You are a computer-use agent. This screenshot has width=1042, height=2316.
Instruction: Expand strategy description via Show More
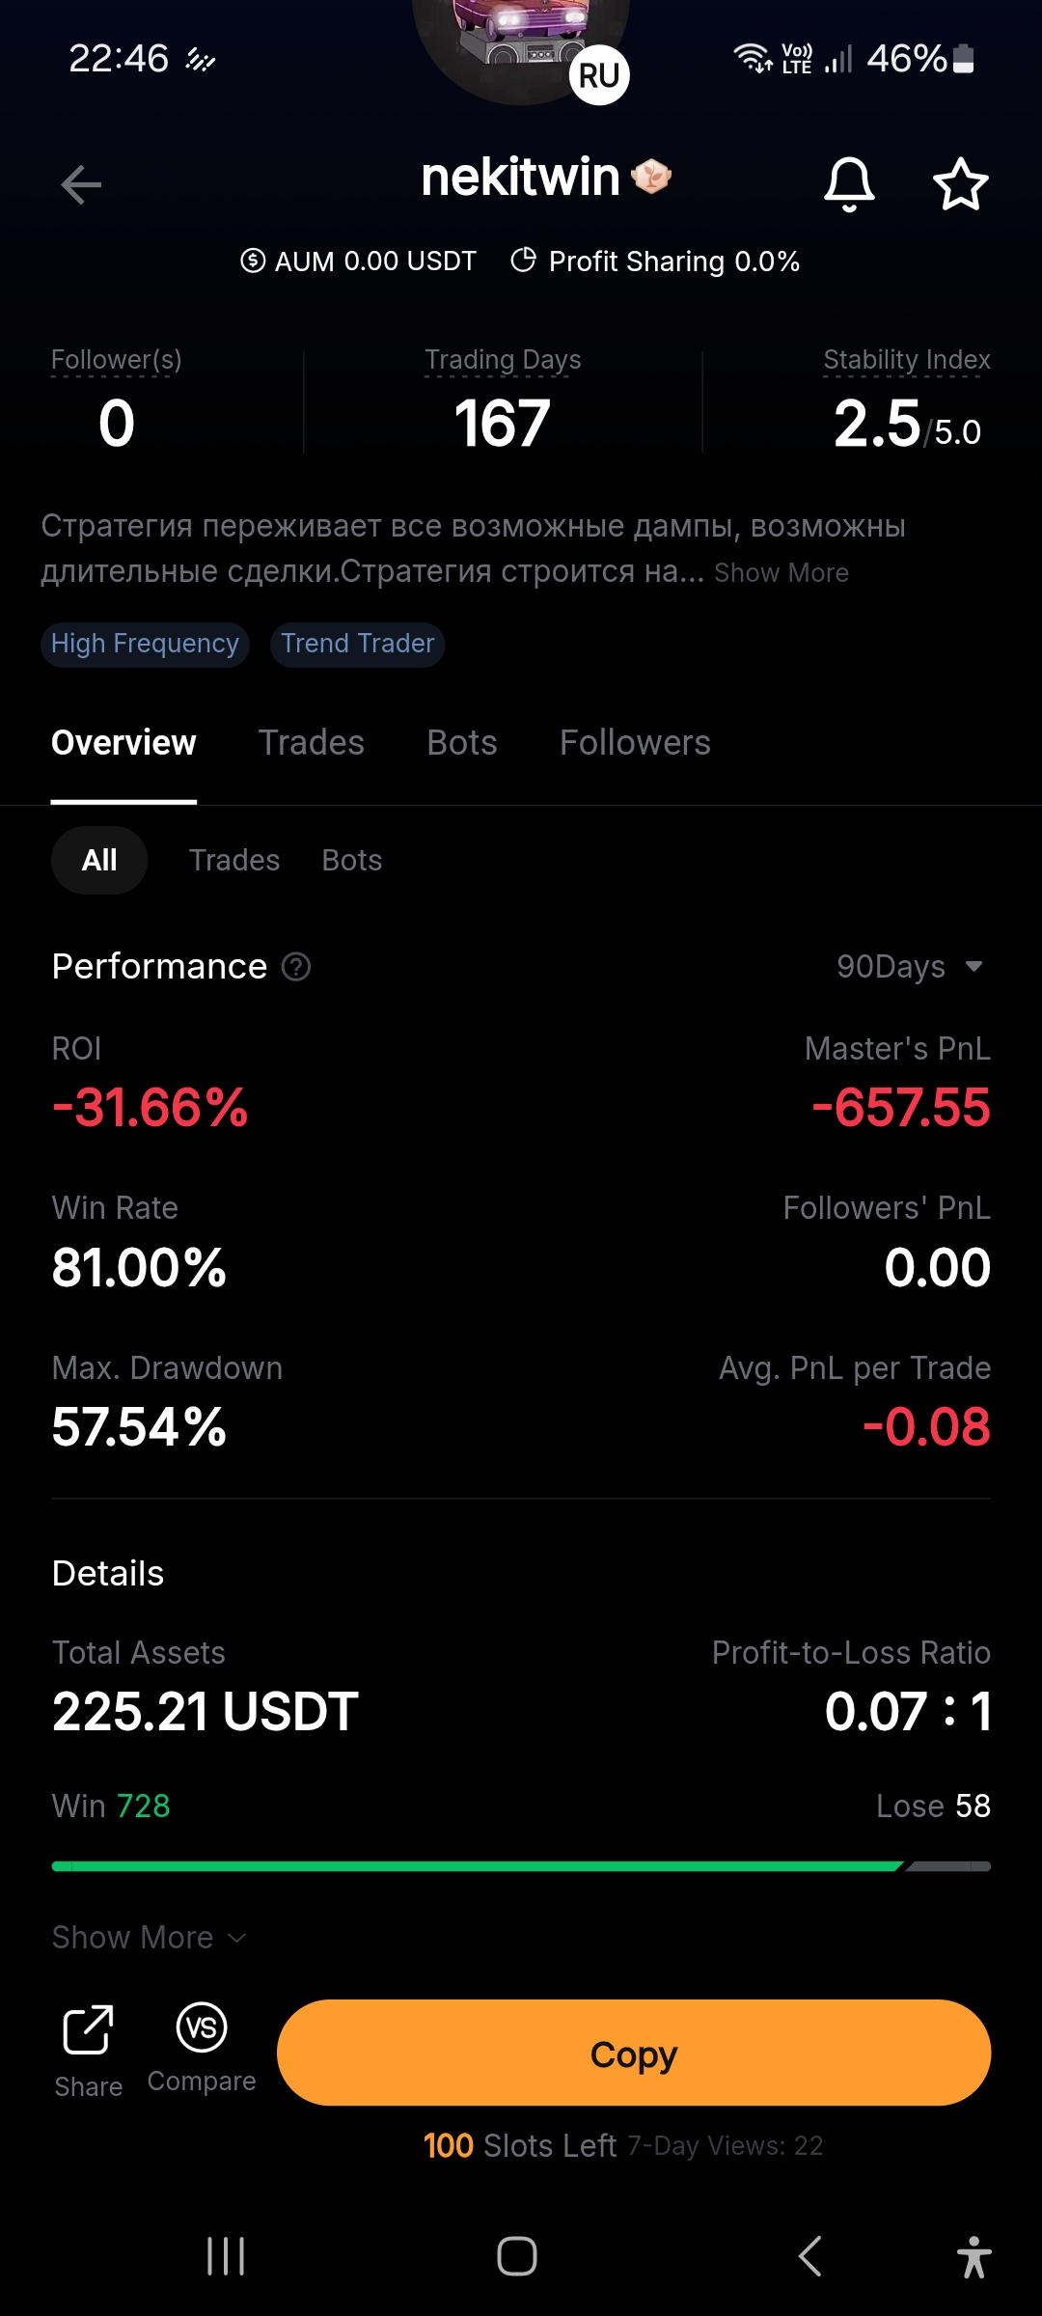point(781,572)
